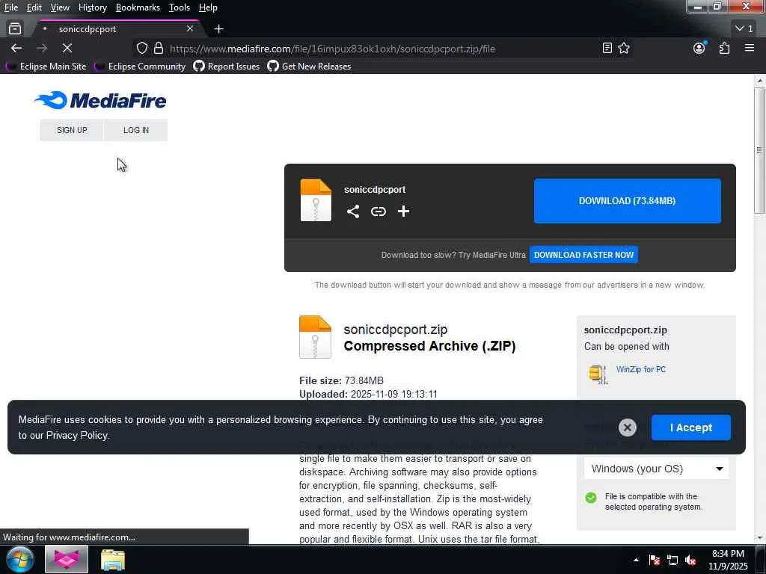Click the LOG IN button
This screenshot has height=574, width=766.
tap(136, 130)
